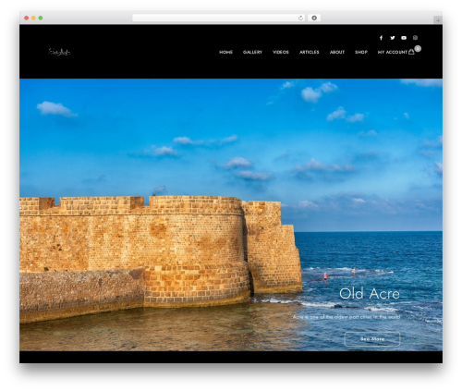This screenshot has height=391, width=462.
Task: Open the About menu item
Action: click(337, 52)
